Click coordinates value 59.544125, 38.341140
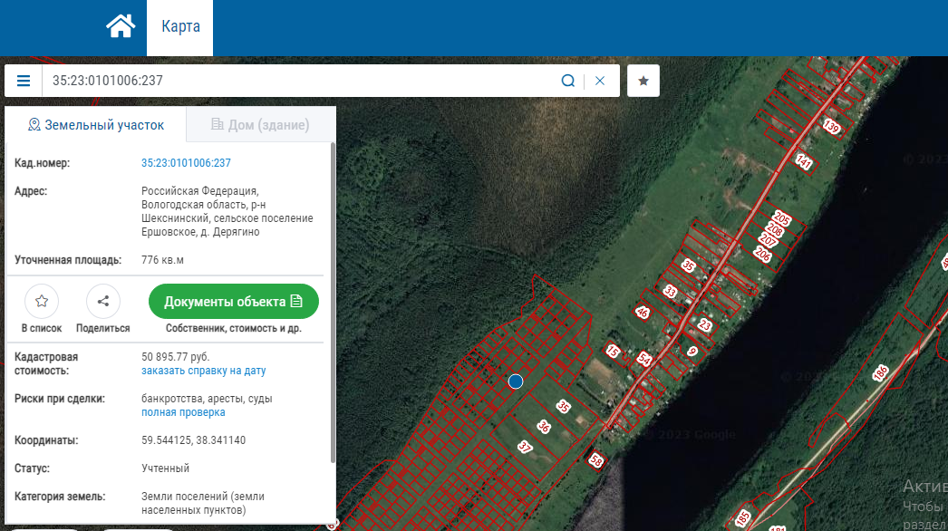Viewport: 948px width, 531px height. click(x=193, y=439)
